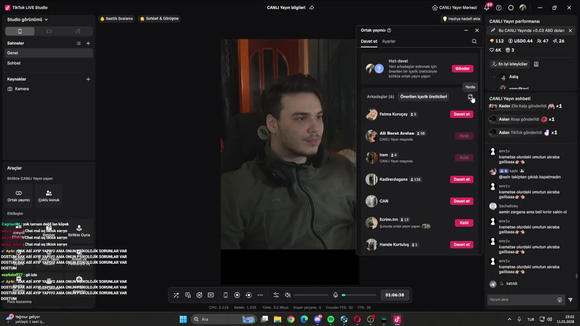Show the Arkadaşlar (6) list
Screen dimensions: 580x326
pyautogui.click(x=381, y=97)
